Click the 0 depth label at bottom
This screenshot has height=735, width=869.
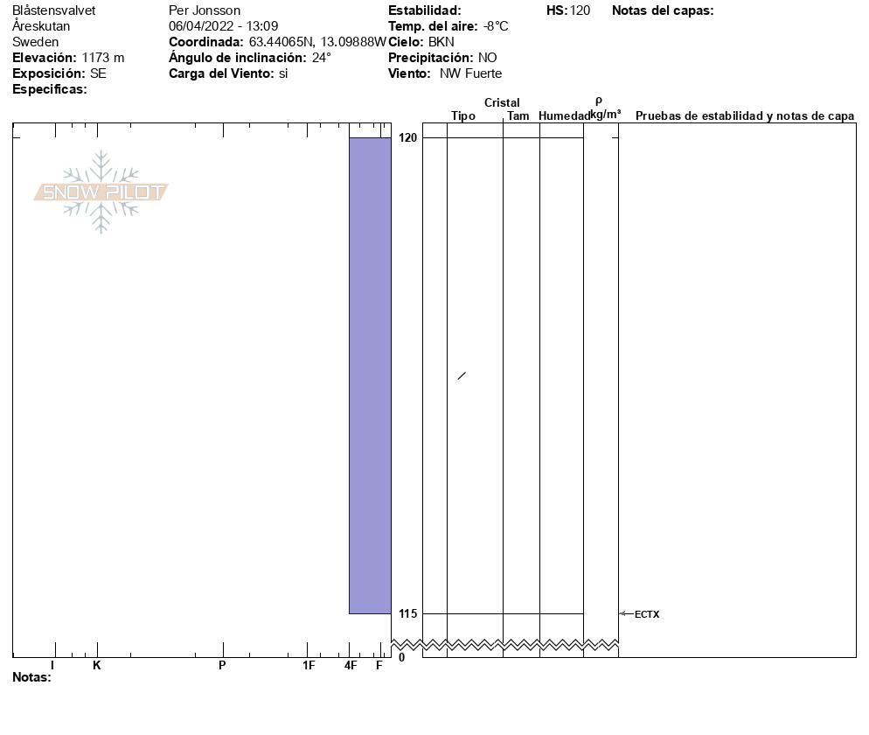(x=401, y=658)
